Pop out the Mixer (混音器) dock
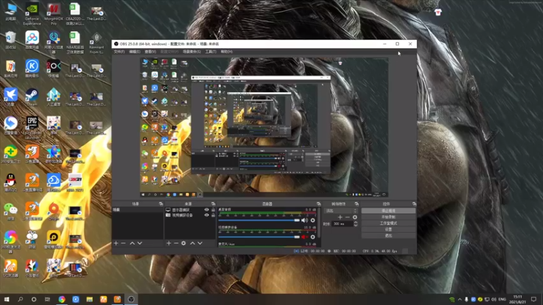The image size is (543, 305). (x=318, y=204)
